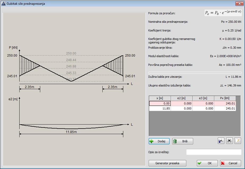Click the label Ukupno elastično izduženje kabla:
245x169 pixels.
[x=169, y=85]
